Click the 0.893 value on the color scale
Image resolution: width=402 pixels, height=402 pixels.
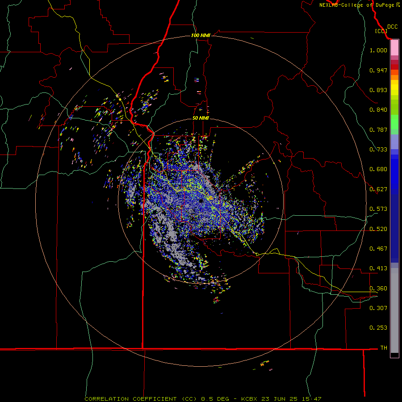378,90
